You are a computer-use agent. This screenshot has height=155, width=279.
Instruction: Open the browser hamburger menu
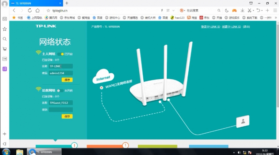click(x=275, y=10)
